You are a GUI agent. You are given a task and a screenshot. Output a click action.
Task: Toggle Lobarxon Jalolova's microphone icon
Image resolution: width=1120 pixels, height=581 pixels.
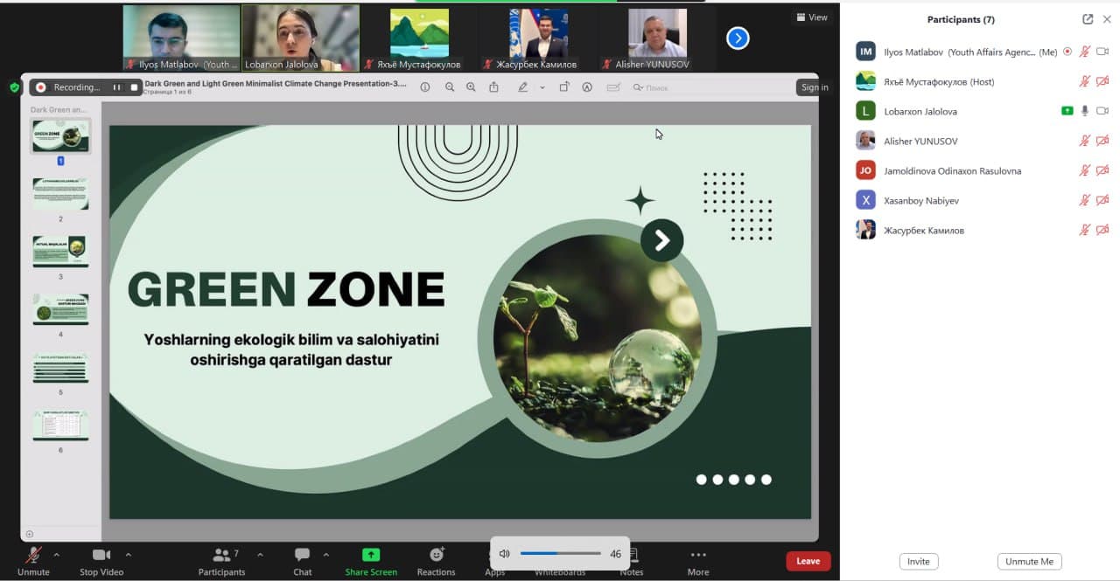[x=1085, y=111]
